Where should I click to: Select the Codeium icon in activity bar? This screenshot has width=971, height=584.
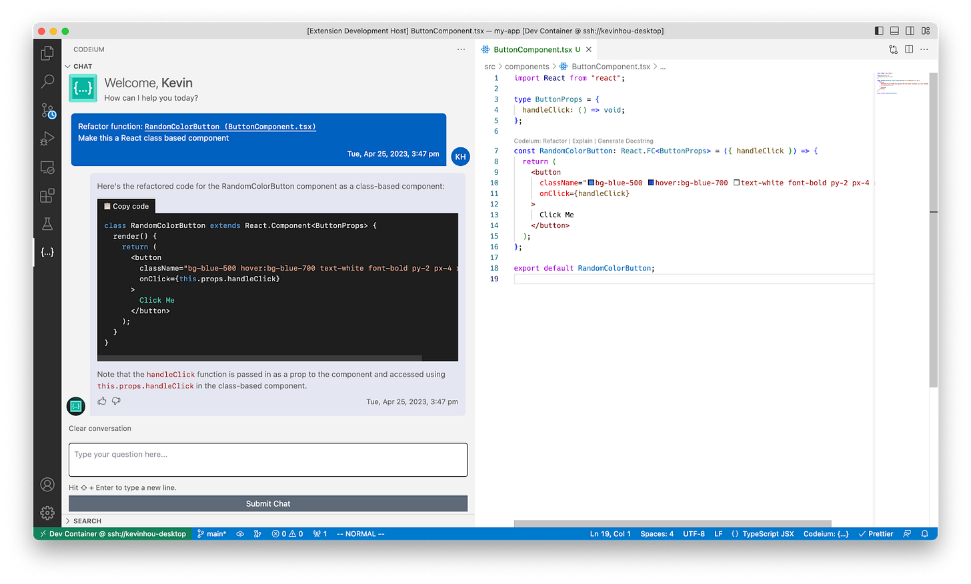(47, 252)
